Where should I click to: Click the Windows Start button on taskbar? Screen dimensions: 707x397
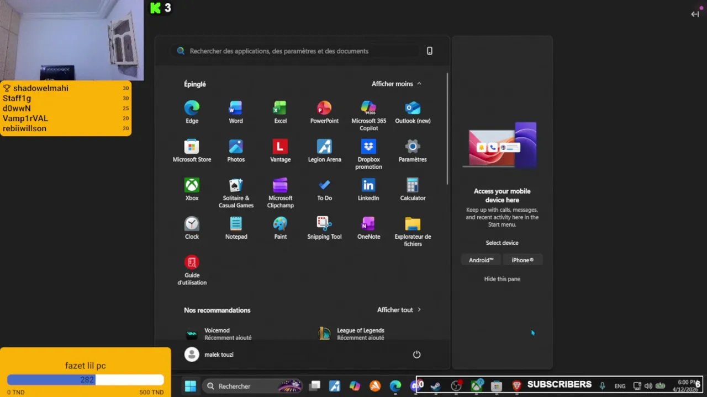click(x=190, y=386)
